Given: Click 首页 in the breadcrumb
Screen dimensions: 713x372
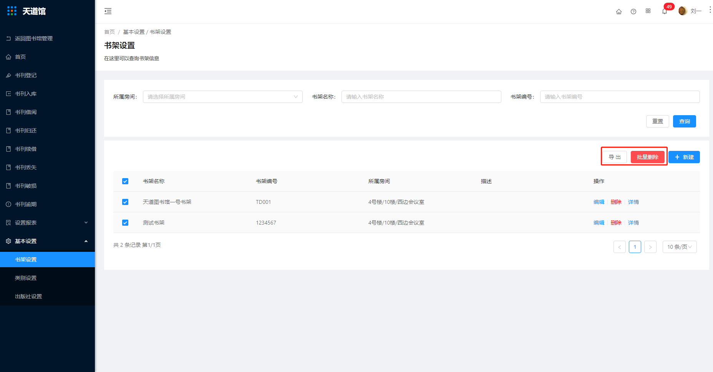Looking at the screenshot, I should [109, 32].
